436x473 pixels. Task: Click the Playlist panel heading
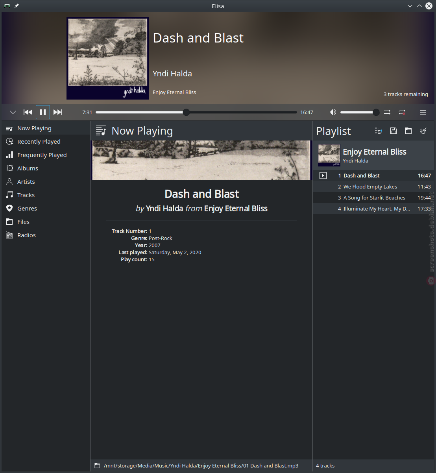pos(334,131)
